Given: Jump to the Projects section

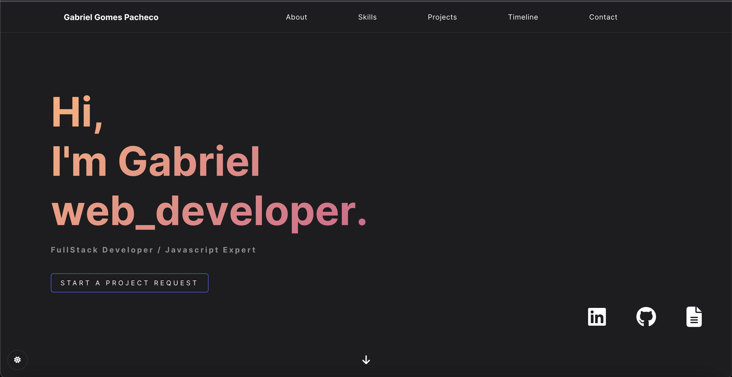Looking at the screenshot, I should pos(442,17).
